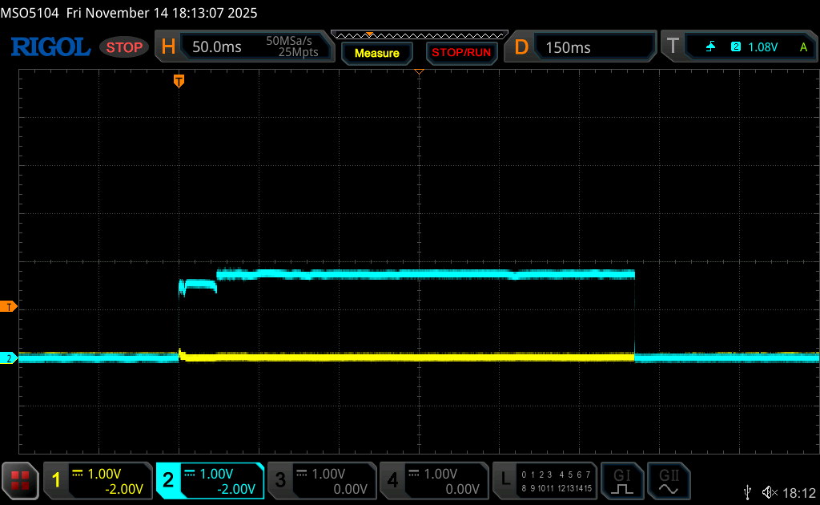This screenshot has width=820, height=505.
Task: Click the USB device status icon
Action: pos(748,491)
